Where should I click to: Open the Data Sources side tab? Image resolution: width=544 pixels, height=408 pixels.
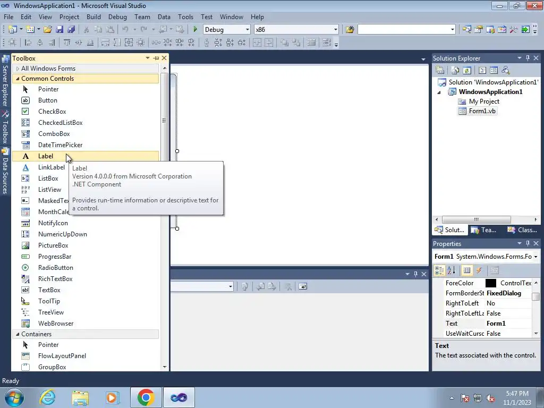click(x=5, y=171)
